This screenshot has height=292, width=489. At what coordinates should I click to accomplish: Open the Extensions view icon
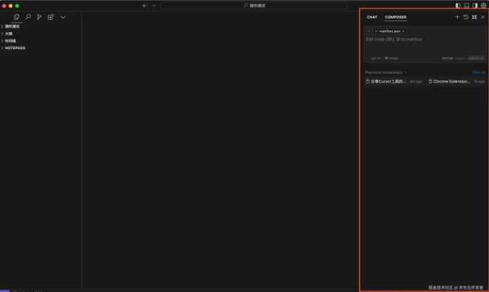51,17
